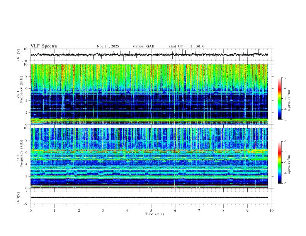Screen dimensions: 306x236
Task: Click the ch.1 spectrogram color scale bar
Action: [x=279, y=99]
